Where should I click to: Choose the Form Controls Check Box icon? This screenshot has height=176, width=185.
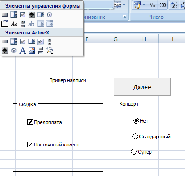(x=23, y=15)
